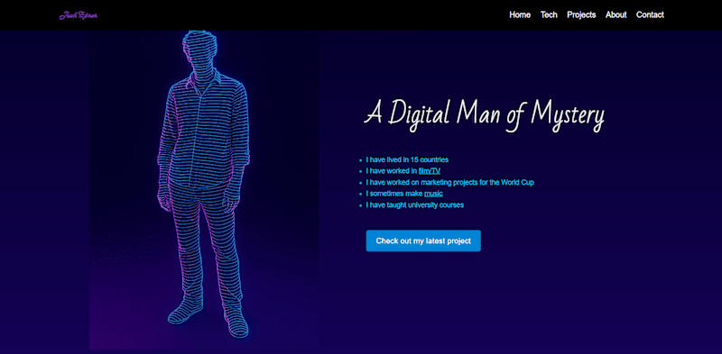Click the head of the neon wireframe figure
The height and width of the screenshot is (354, 722).
tap(199, 50)
